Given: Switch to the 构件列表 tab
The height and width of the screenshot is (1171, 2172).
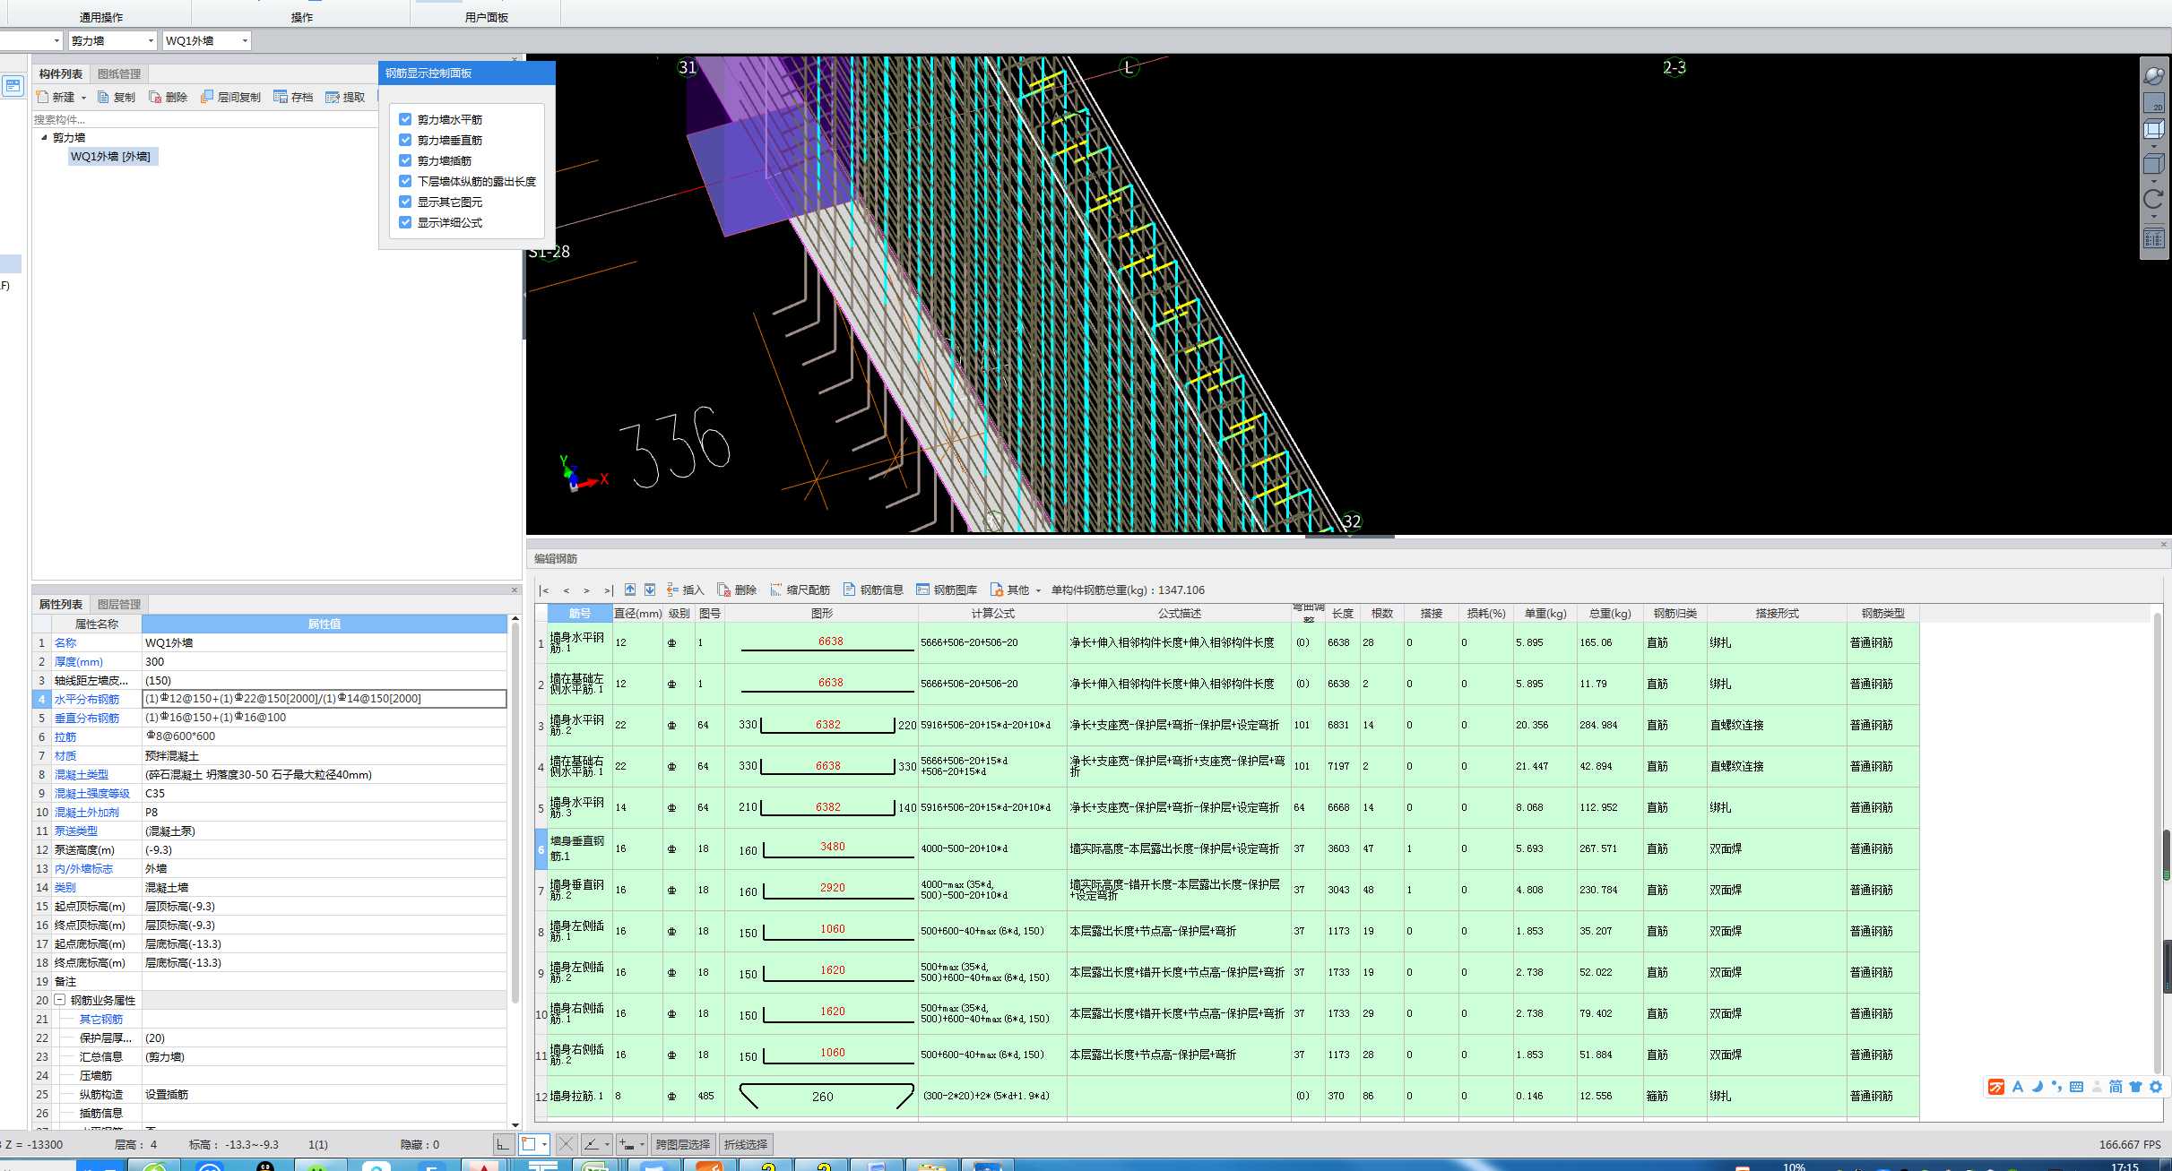Looking at the screenshot, I should tap(60, 73).
